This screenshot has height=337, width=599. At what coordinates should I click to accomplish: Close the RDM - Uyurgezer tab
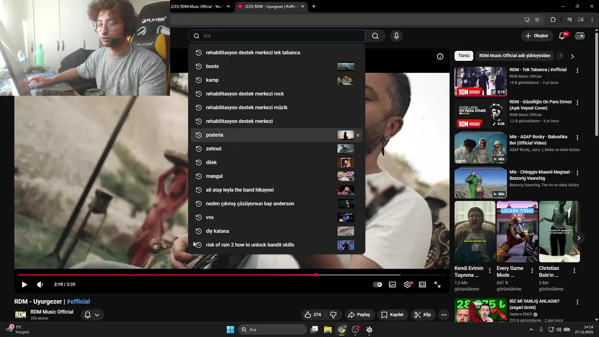302,7
